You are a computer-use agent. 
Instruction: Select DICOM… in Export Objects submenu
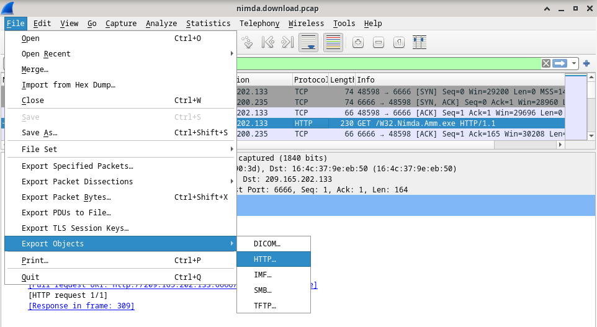[x=274, y=244]
